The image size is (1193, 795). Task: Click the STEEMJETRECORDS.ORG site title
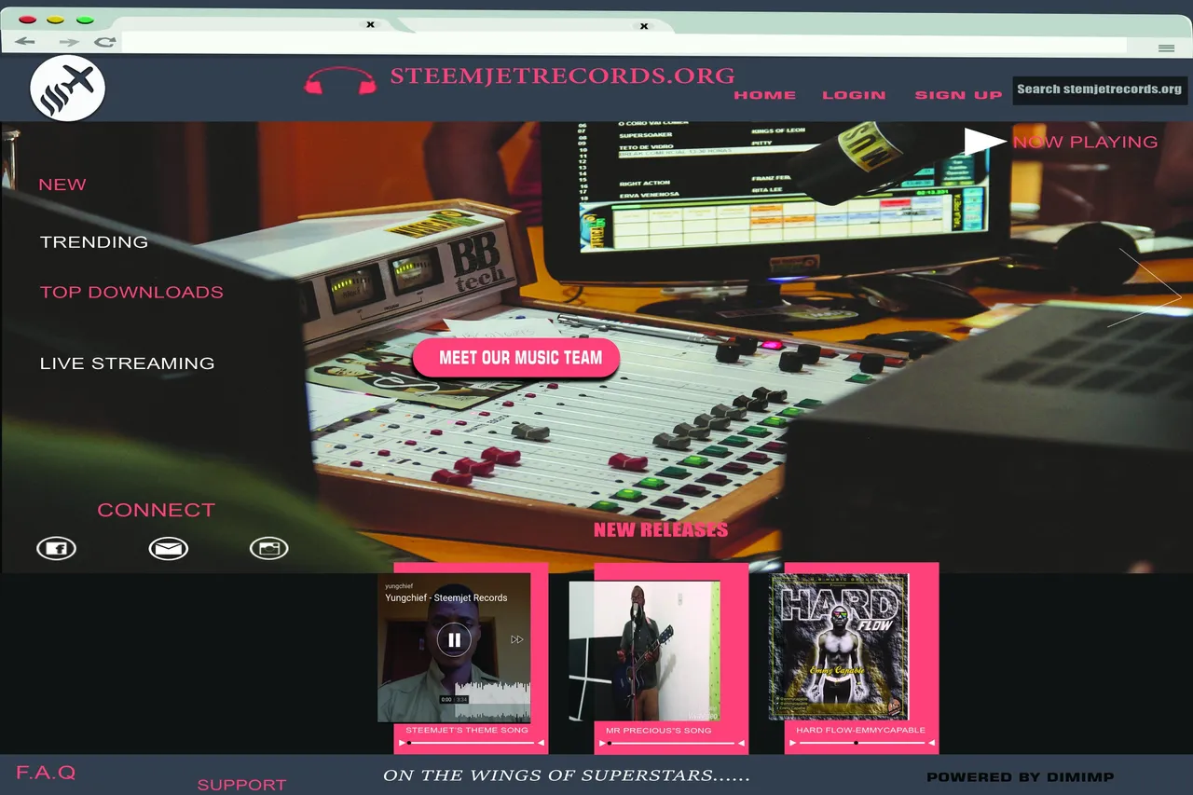tap(562, 75)
